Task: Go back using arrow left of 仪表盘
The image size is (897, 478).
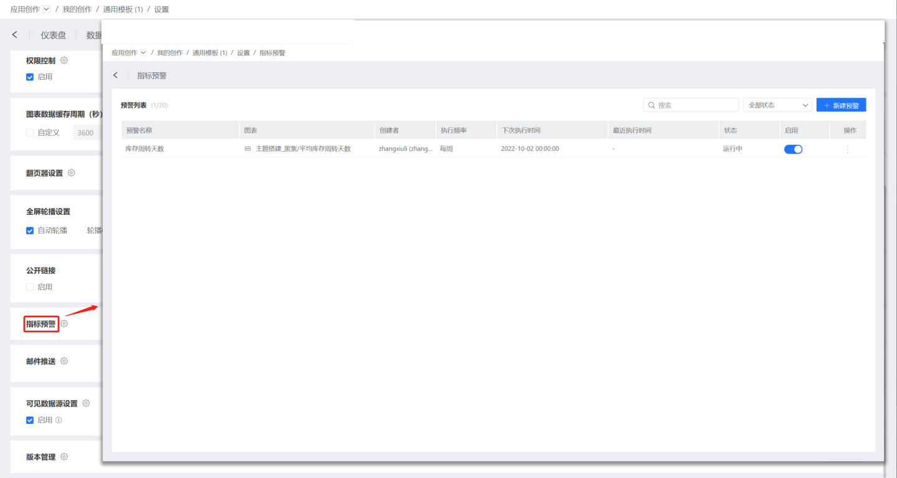Action: click(x=15, y=35)
